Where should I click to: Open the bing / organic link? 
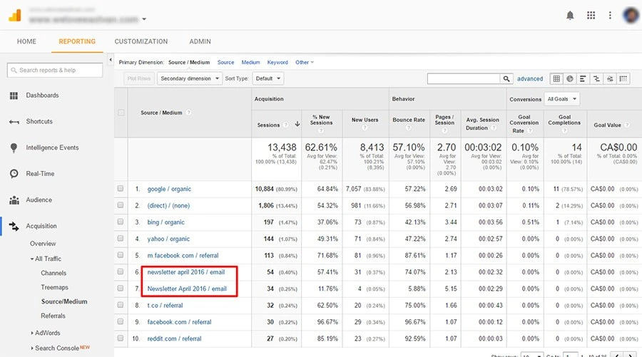click(165, 222)
